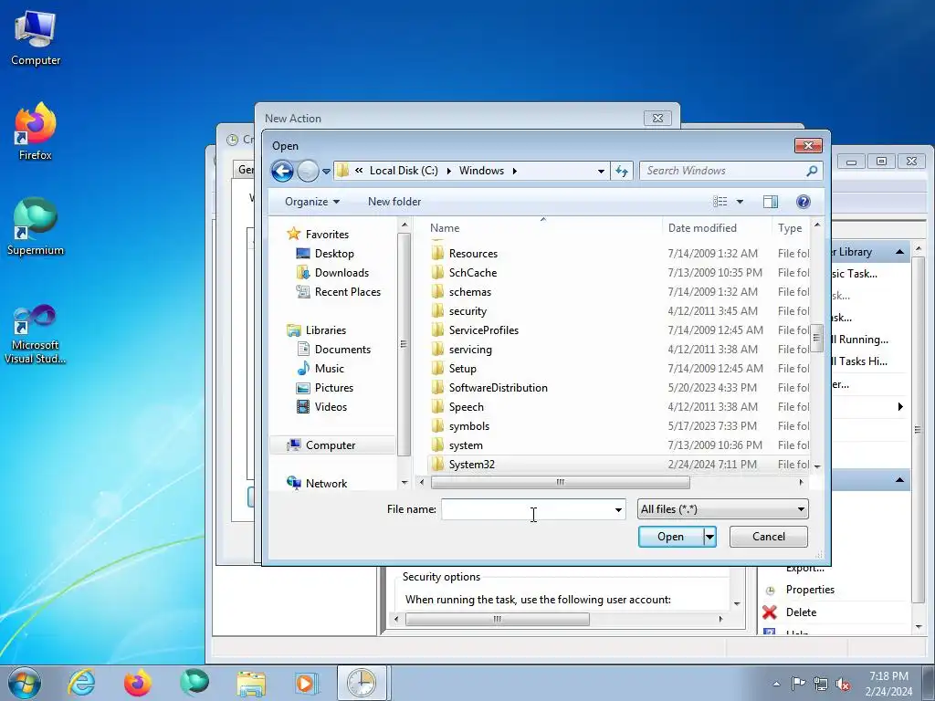935x701 pixels.
Task: Select Computer in the navigation pane
Action: (332, 445)
